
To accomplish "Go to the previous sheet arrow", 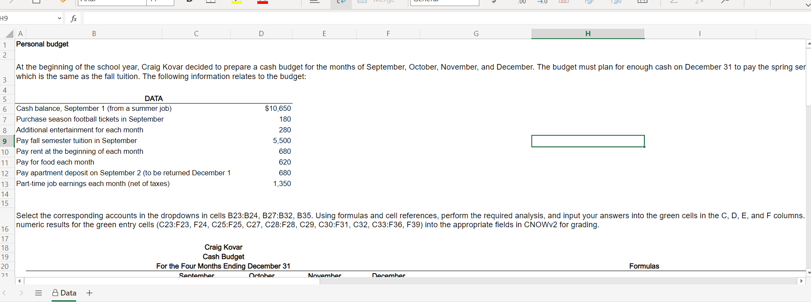I will 5,293.
